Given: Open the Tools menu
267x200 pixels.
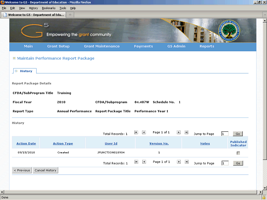Looking at the screenshot, I should 63,8.
